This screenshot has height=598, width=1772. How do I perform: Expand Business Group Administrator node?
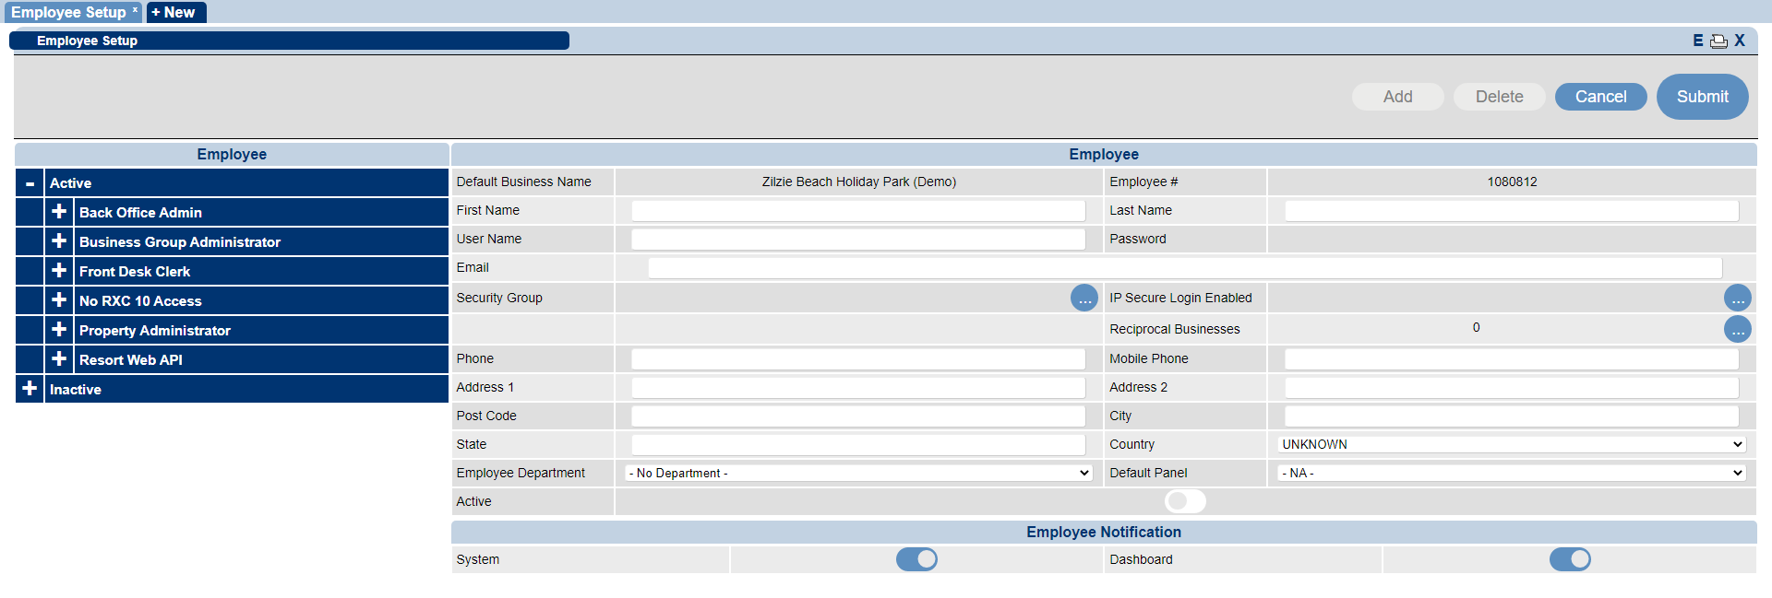pyautogui.click(x=59, y=241)
